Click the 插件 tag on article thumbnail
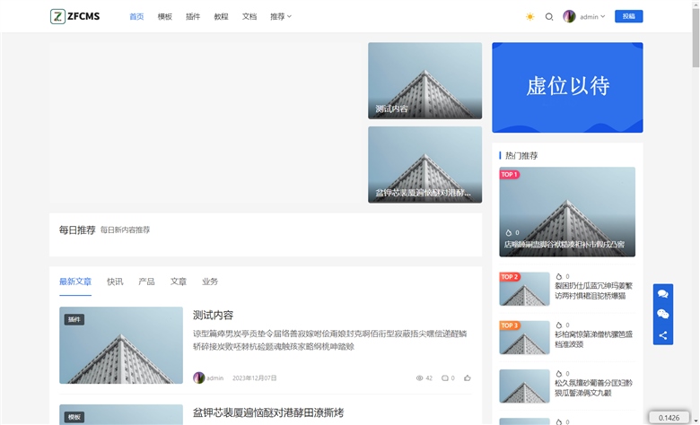Viewport: 700px width, 425px height. point(74,319)
